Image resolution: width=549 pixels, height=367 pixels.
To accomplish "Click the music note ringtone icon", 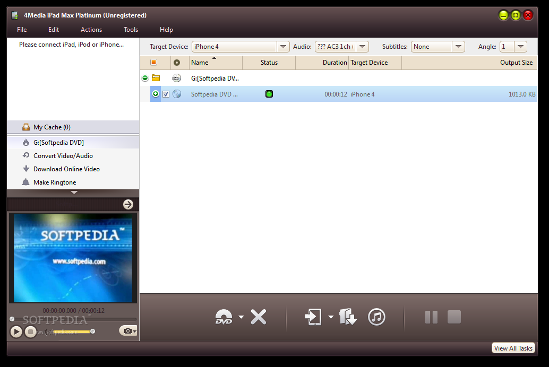I will (x=376, y=317).
